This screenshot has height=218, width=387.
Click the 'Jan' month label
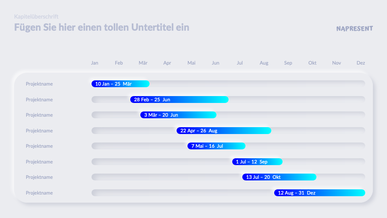pos(95,63)
